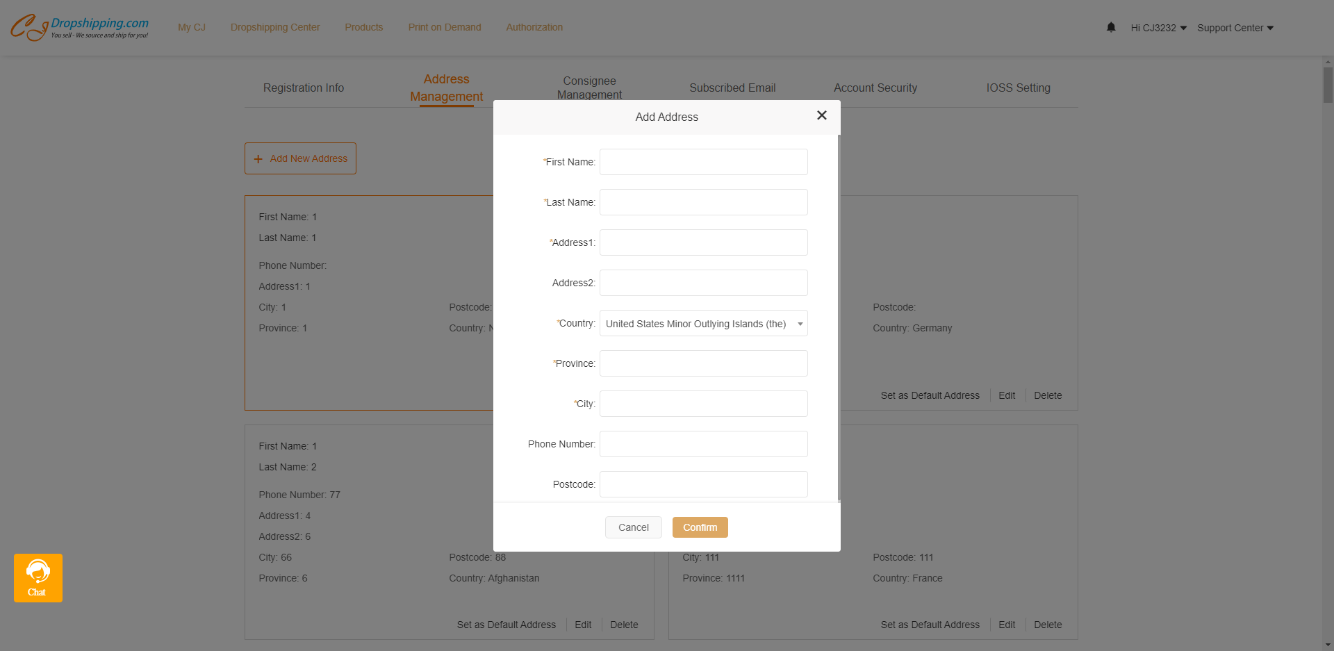Open the notifications bell
Screen dimensions: 1334x651
1110,26
